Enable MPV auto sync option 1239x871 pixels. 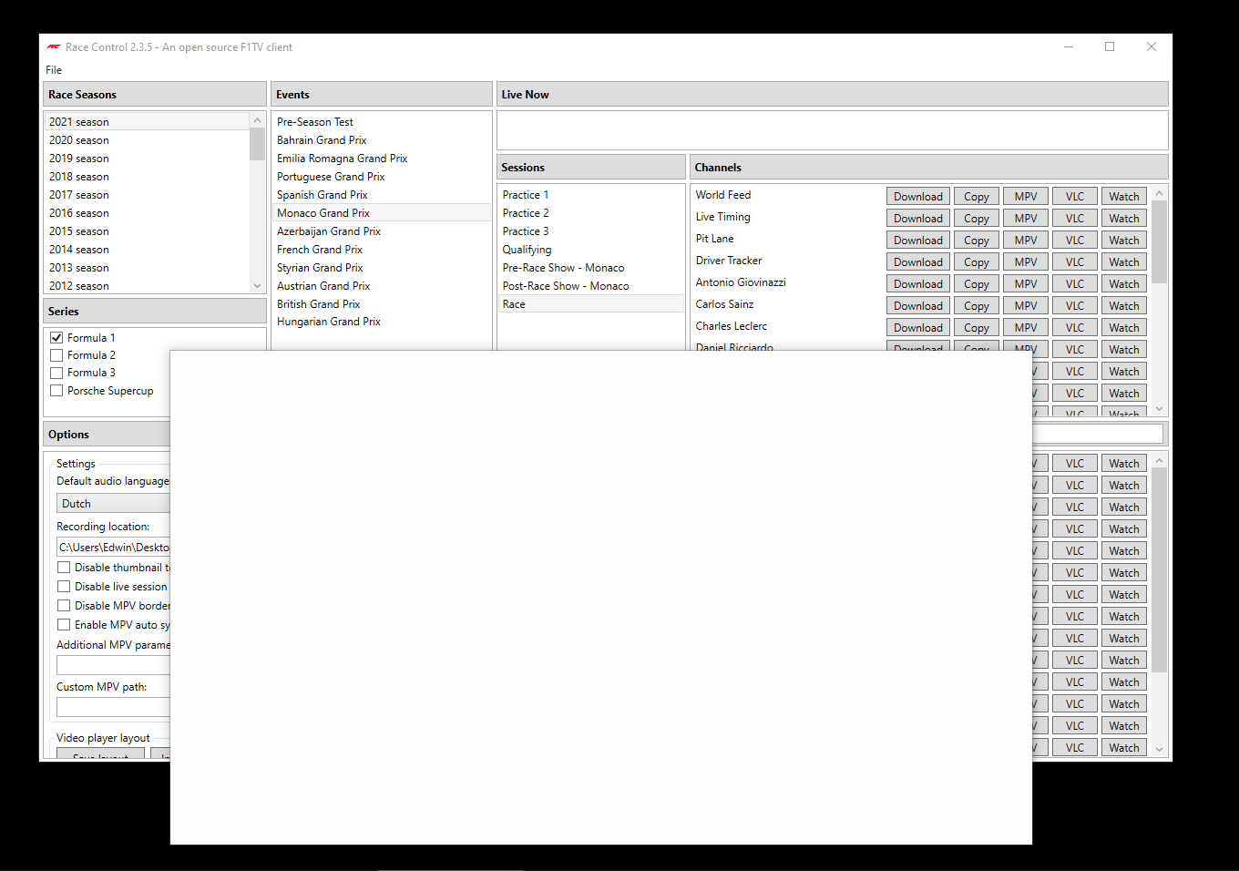[64, 624]
